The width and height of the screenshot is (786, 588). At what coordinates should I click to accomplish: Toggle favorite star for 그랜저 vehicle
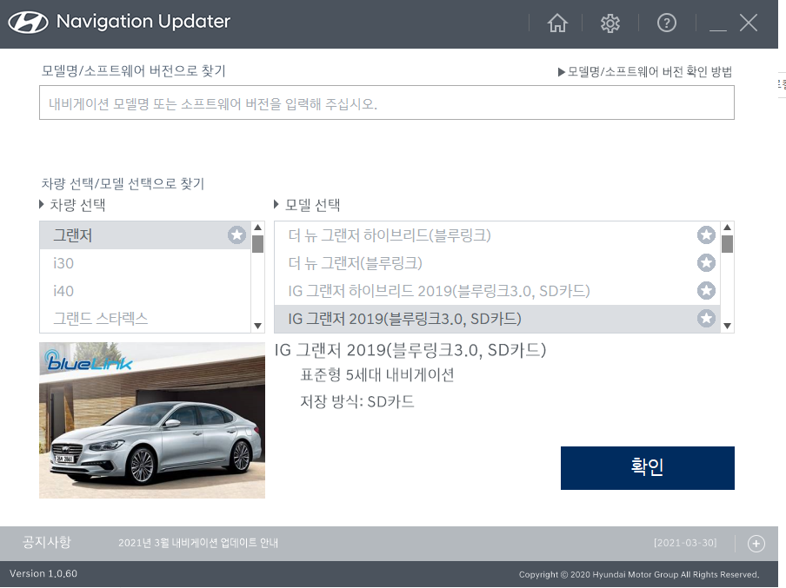click(236, 235)
